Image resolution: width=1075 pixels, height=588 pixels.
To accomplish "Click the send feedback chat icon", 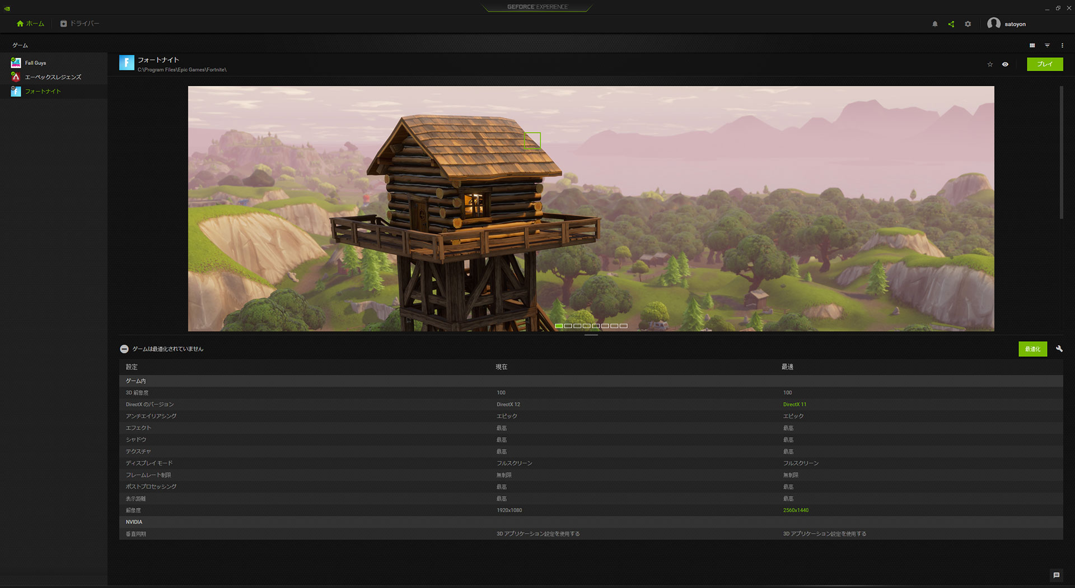I will [1056, 575].
